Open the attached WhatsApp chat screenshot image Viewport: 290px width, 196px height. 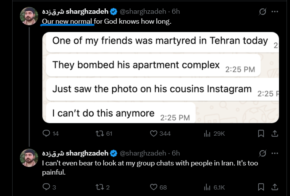click(160, 78)
